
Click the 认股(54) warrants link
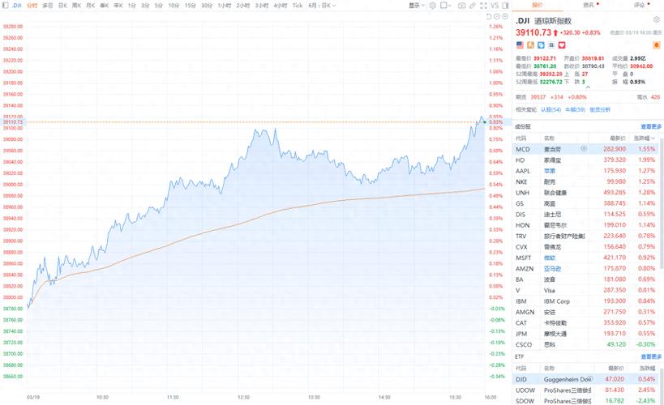pyautogui.click(x=550, y=109)
